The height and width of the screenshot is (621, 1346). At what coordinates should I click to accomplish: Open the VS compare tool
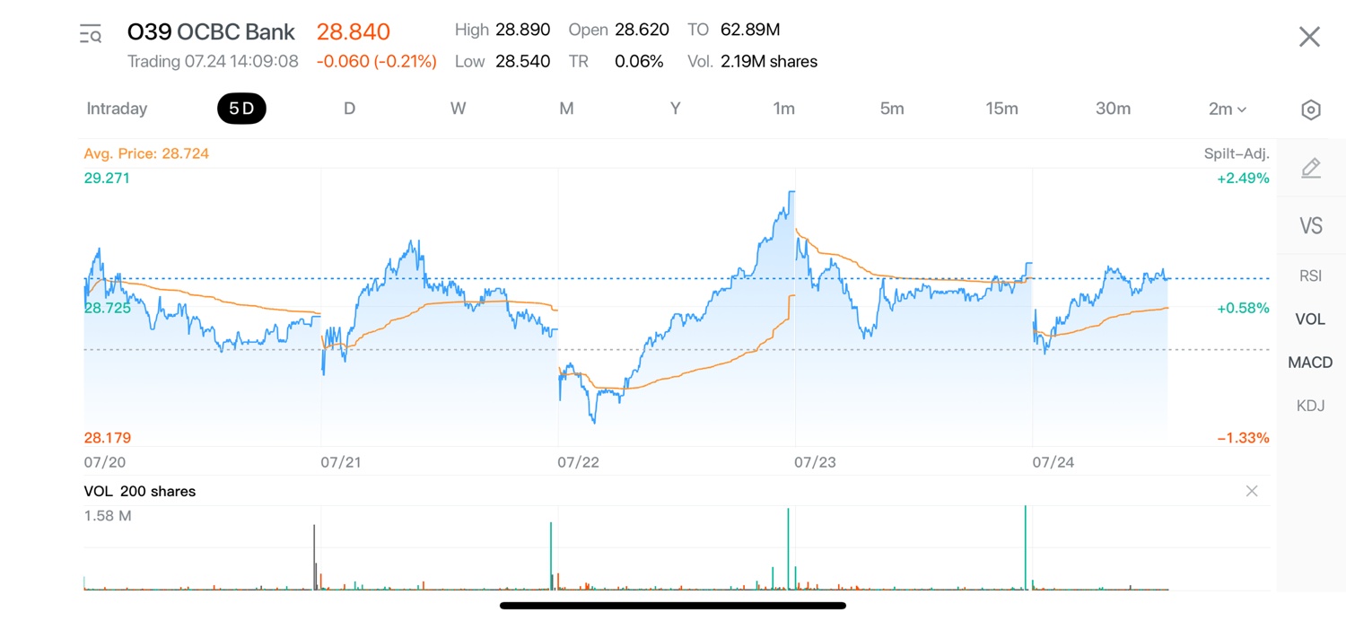tap(1311, 225)
